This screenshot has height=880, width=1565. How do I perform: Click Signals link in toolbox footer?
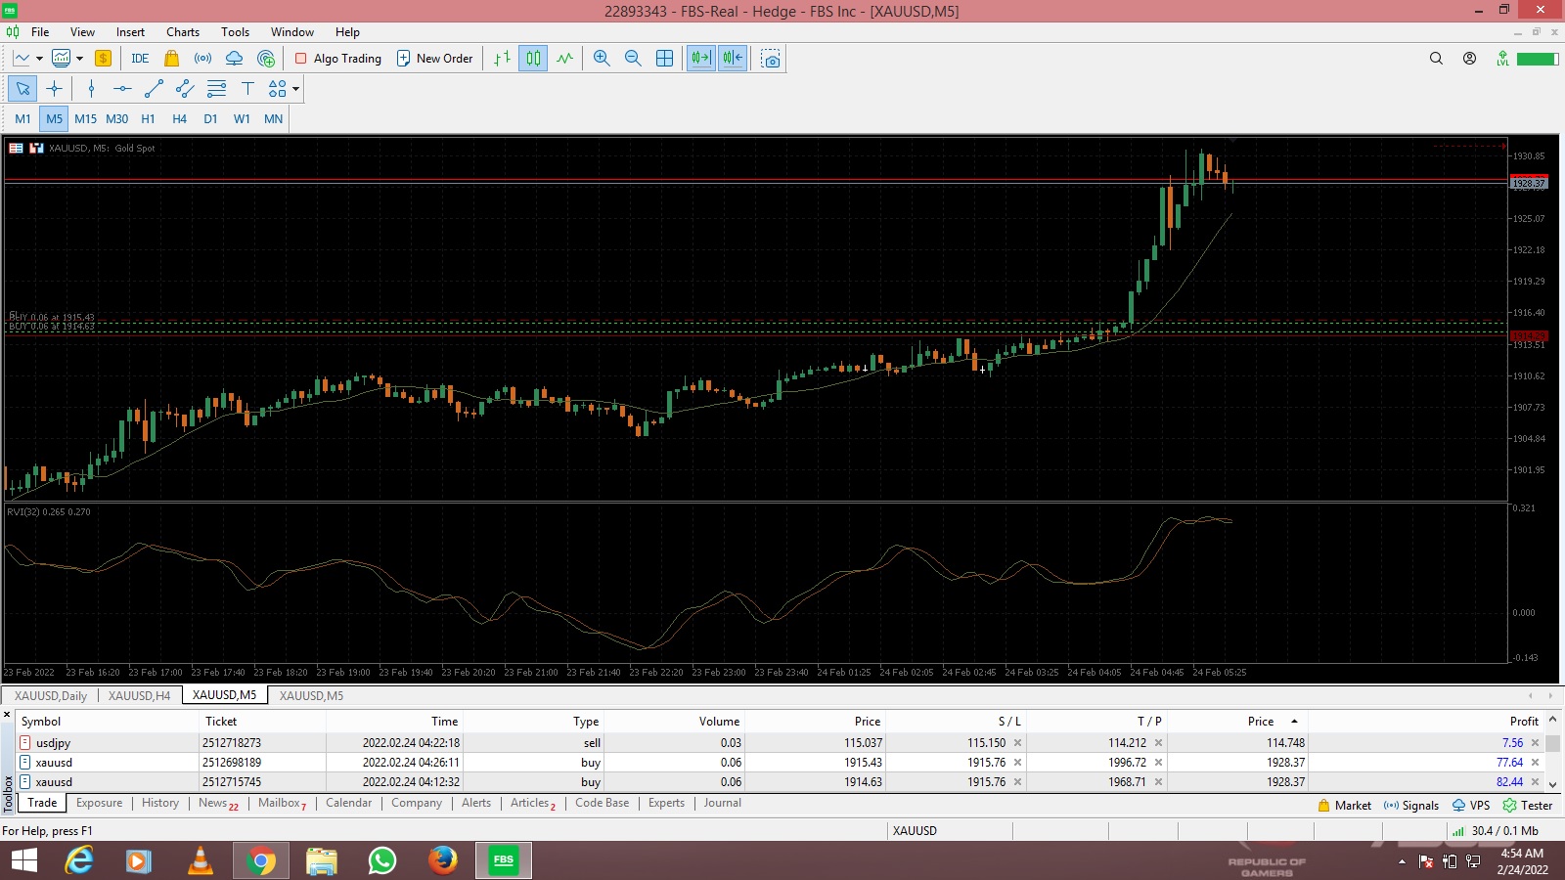[x=1411, y=806]
